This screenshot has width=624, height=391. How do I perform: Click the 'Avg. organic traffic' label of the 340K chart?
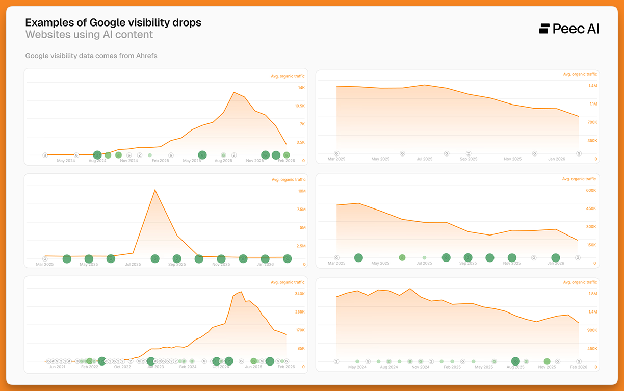pyautogui.click(x=288, y=282)
